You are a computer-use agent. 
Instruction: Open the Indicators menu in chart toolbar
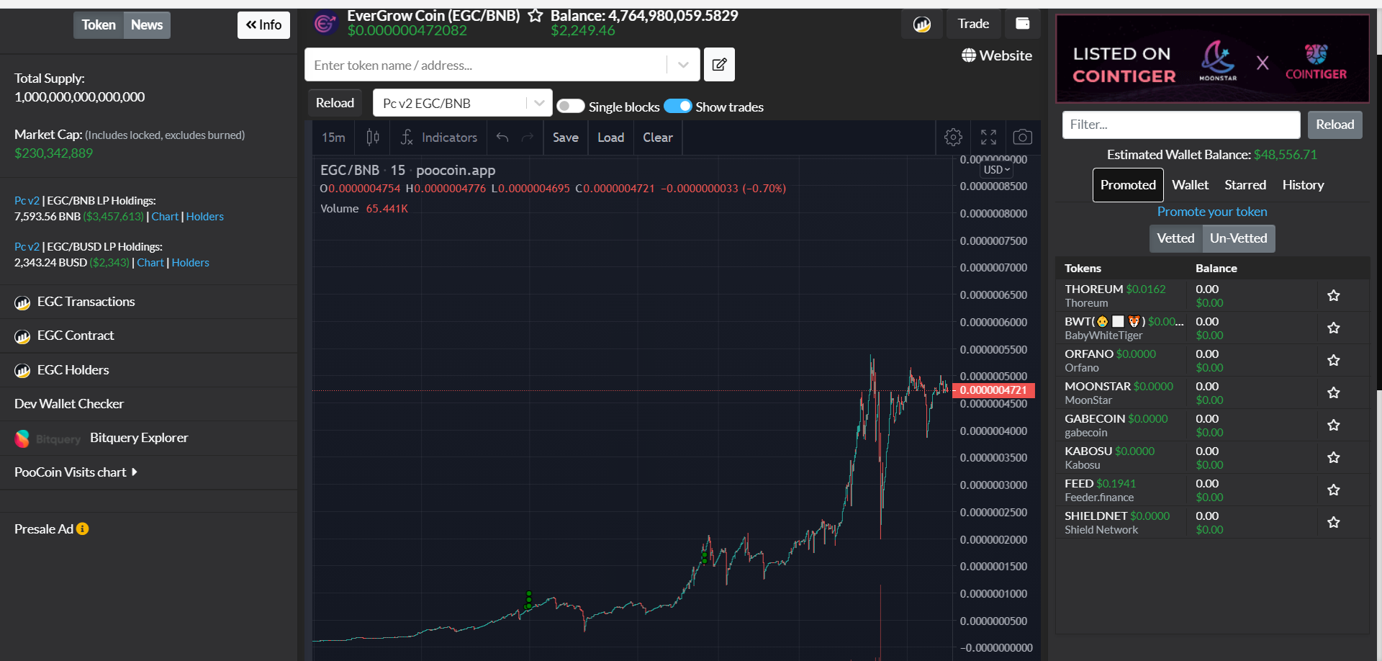point(439,137)
